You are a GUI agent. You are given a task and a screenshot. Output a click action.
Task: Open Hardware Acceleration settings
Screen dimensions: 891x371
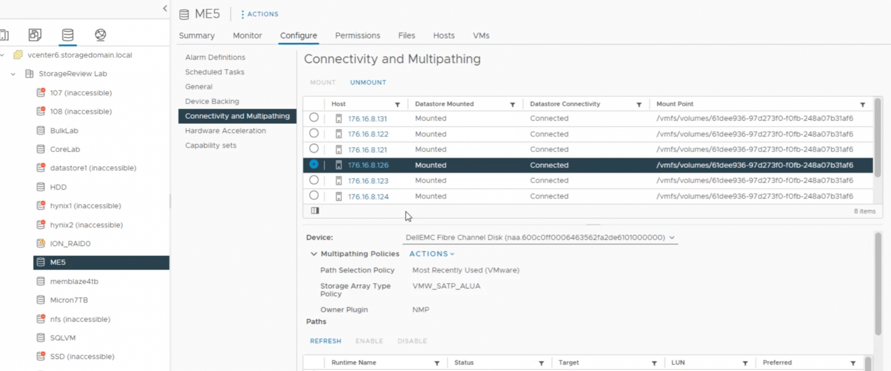226,131
